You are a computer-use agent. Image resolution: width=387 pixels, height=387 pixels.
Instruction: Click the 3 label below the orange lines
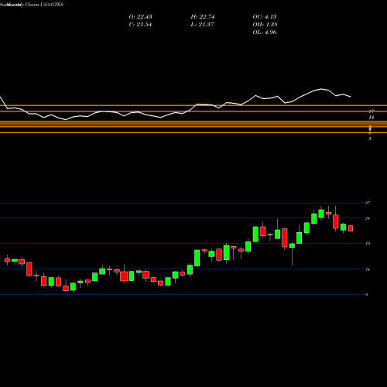pyautogui.click(x=370, y=139)
